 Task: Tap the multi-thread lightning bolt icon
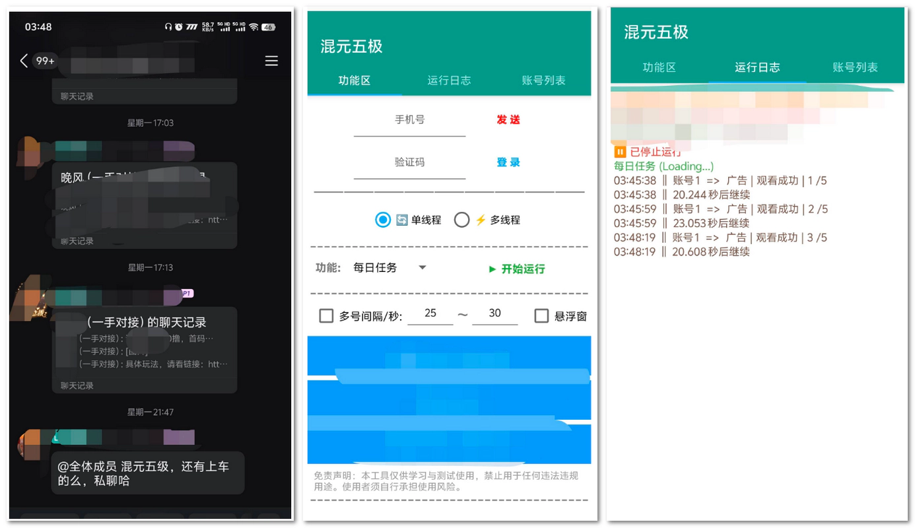[481, 220]
